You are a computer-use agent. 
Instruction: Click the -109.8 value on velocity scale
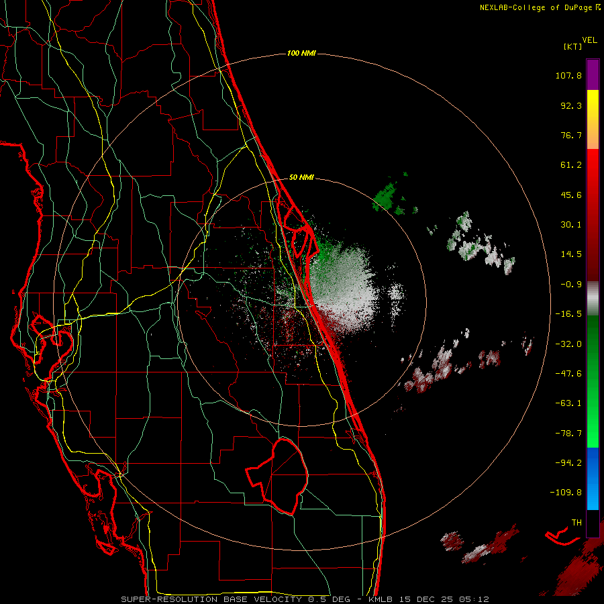[x=566, y=493]
